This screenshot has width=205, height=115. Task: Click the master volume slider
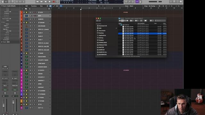(x=155, y=2)
